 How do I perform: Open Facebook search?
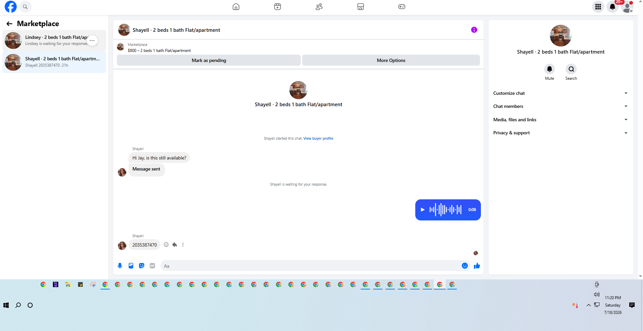[25, 7]
